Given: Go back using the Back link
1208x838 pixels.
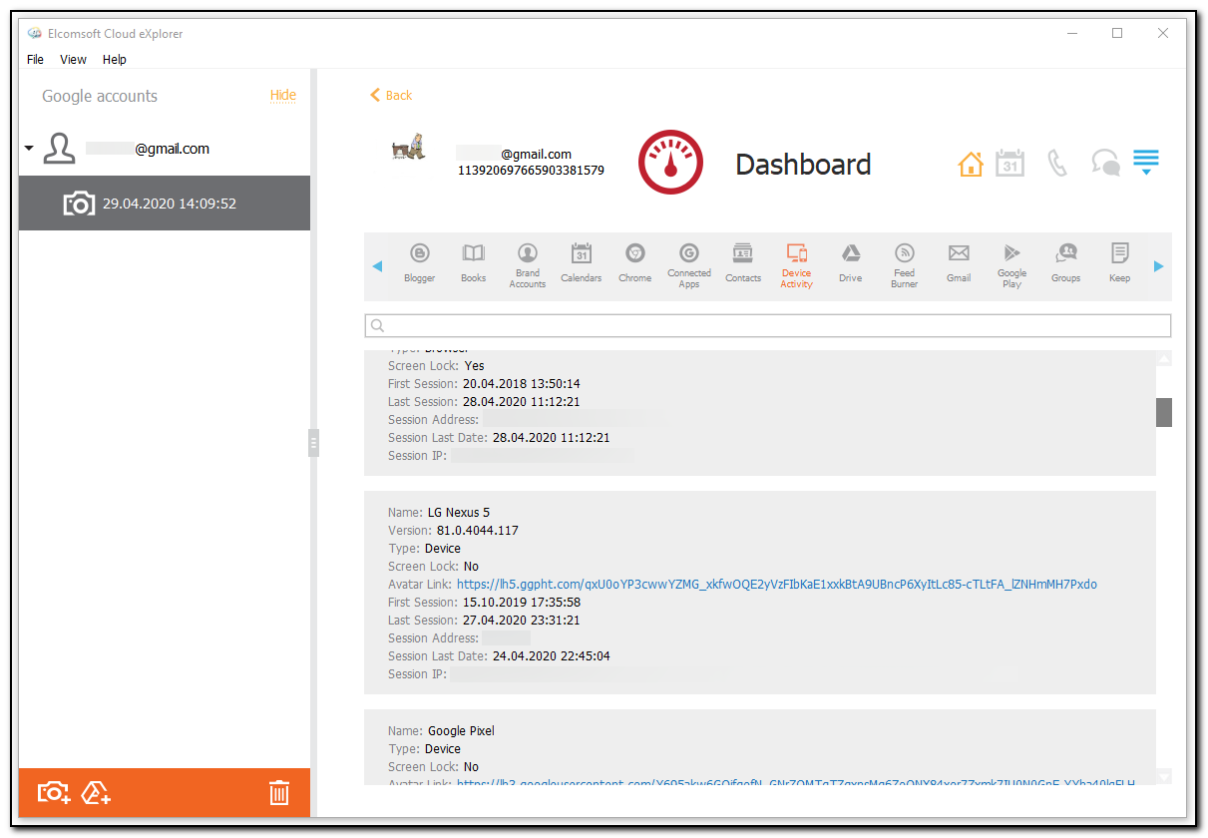Looking at the screenshot, I should click(x=390, y=95).
